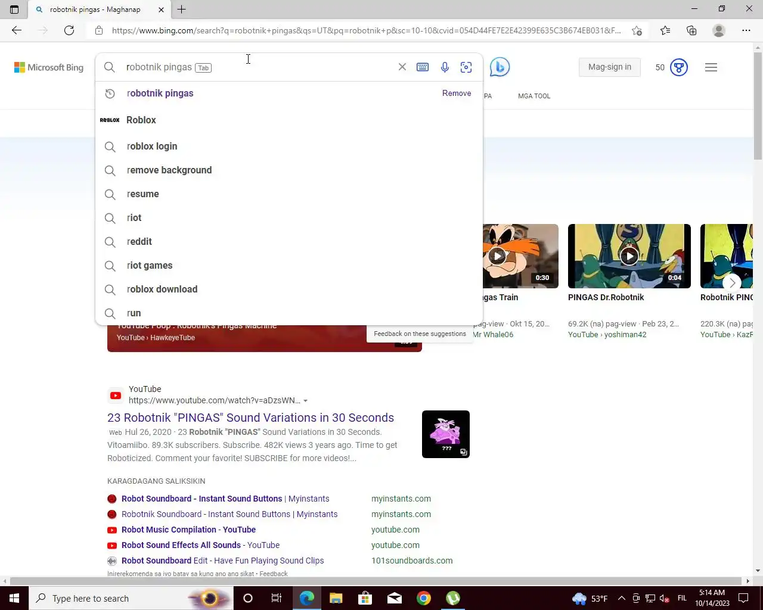Viewport: 763px width, 610px height.
Task: Choose the resume suggestion
Action: (289, 194)
